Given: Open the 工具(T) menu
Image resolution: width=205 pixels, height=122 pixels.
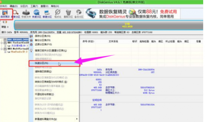Looking at the screenshot, I should pos(34,6).
